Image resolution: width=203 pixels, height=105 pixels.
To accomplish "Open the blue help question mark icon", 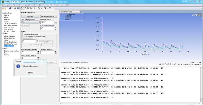I will coord(18,8).
